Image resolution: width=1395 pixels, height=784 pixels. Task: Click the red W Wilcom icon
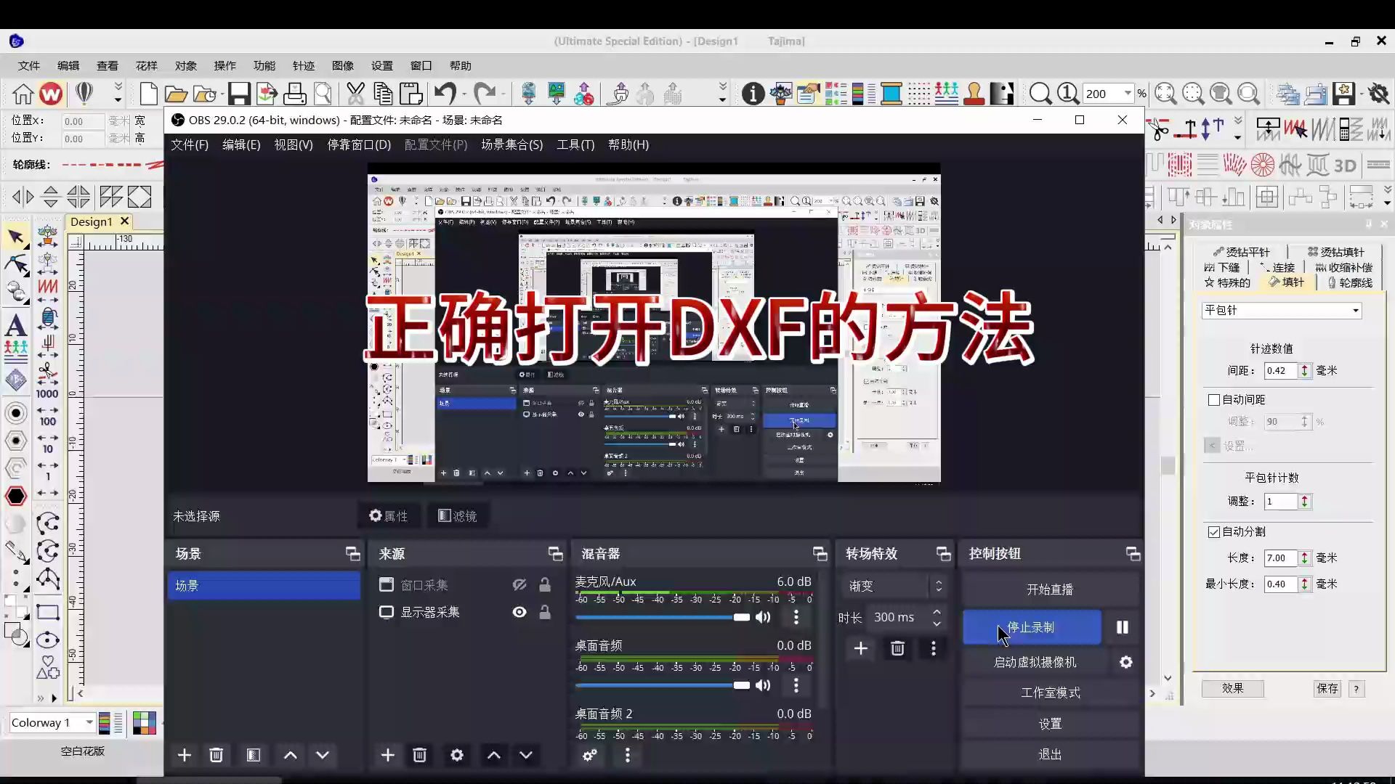[51, 94]
